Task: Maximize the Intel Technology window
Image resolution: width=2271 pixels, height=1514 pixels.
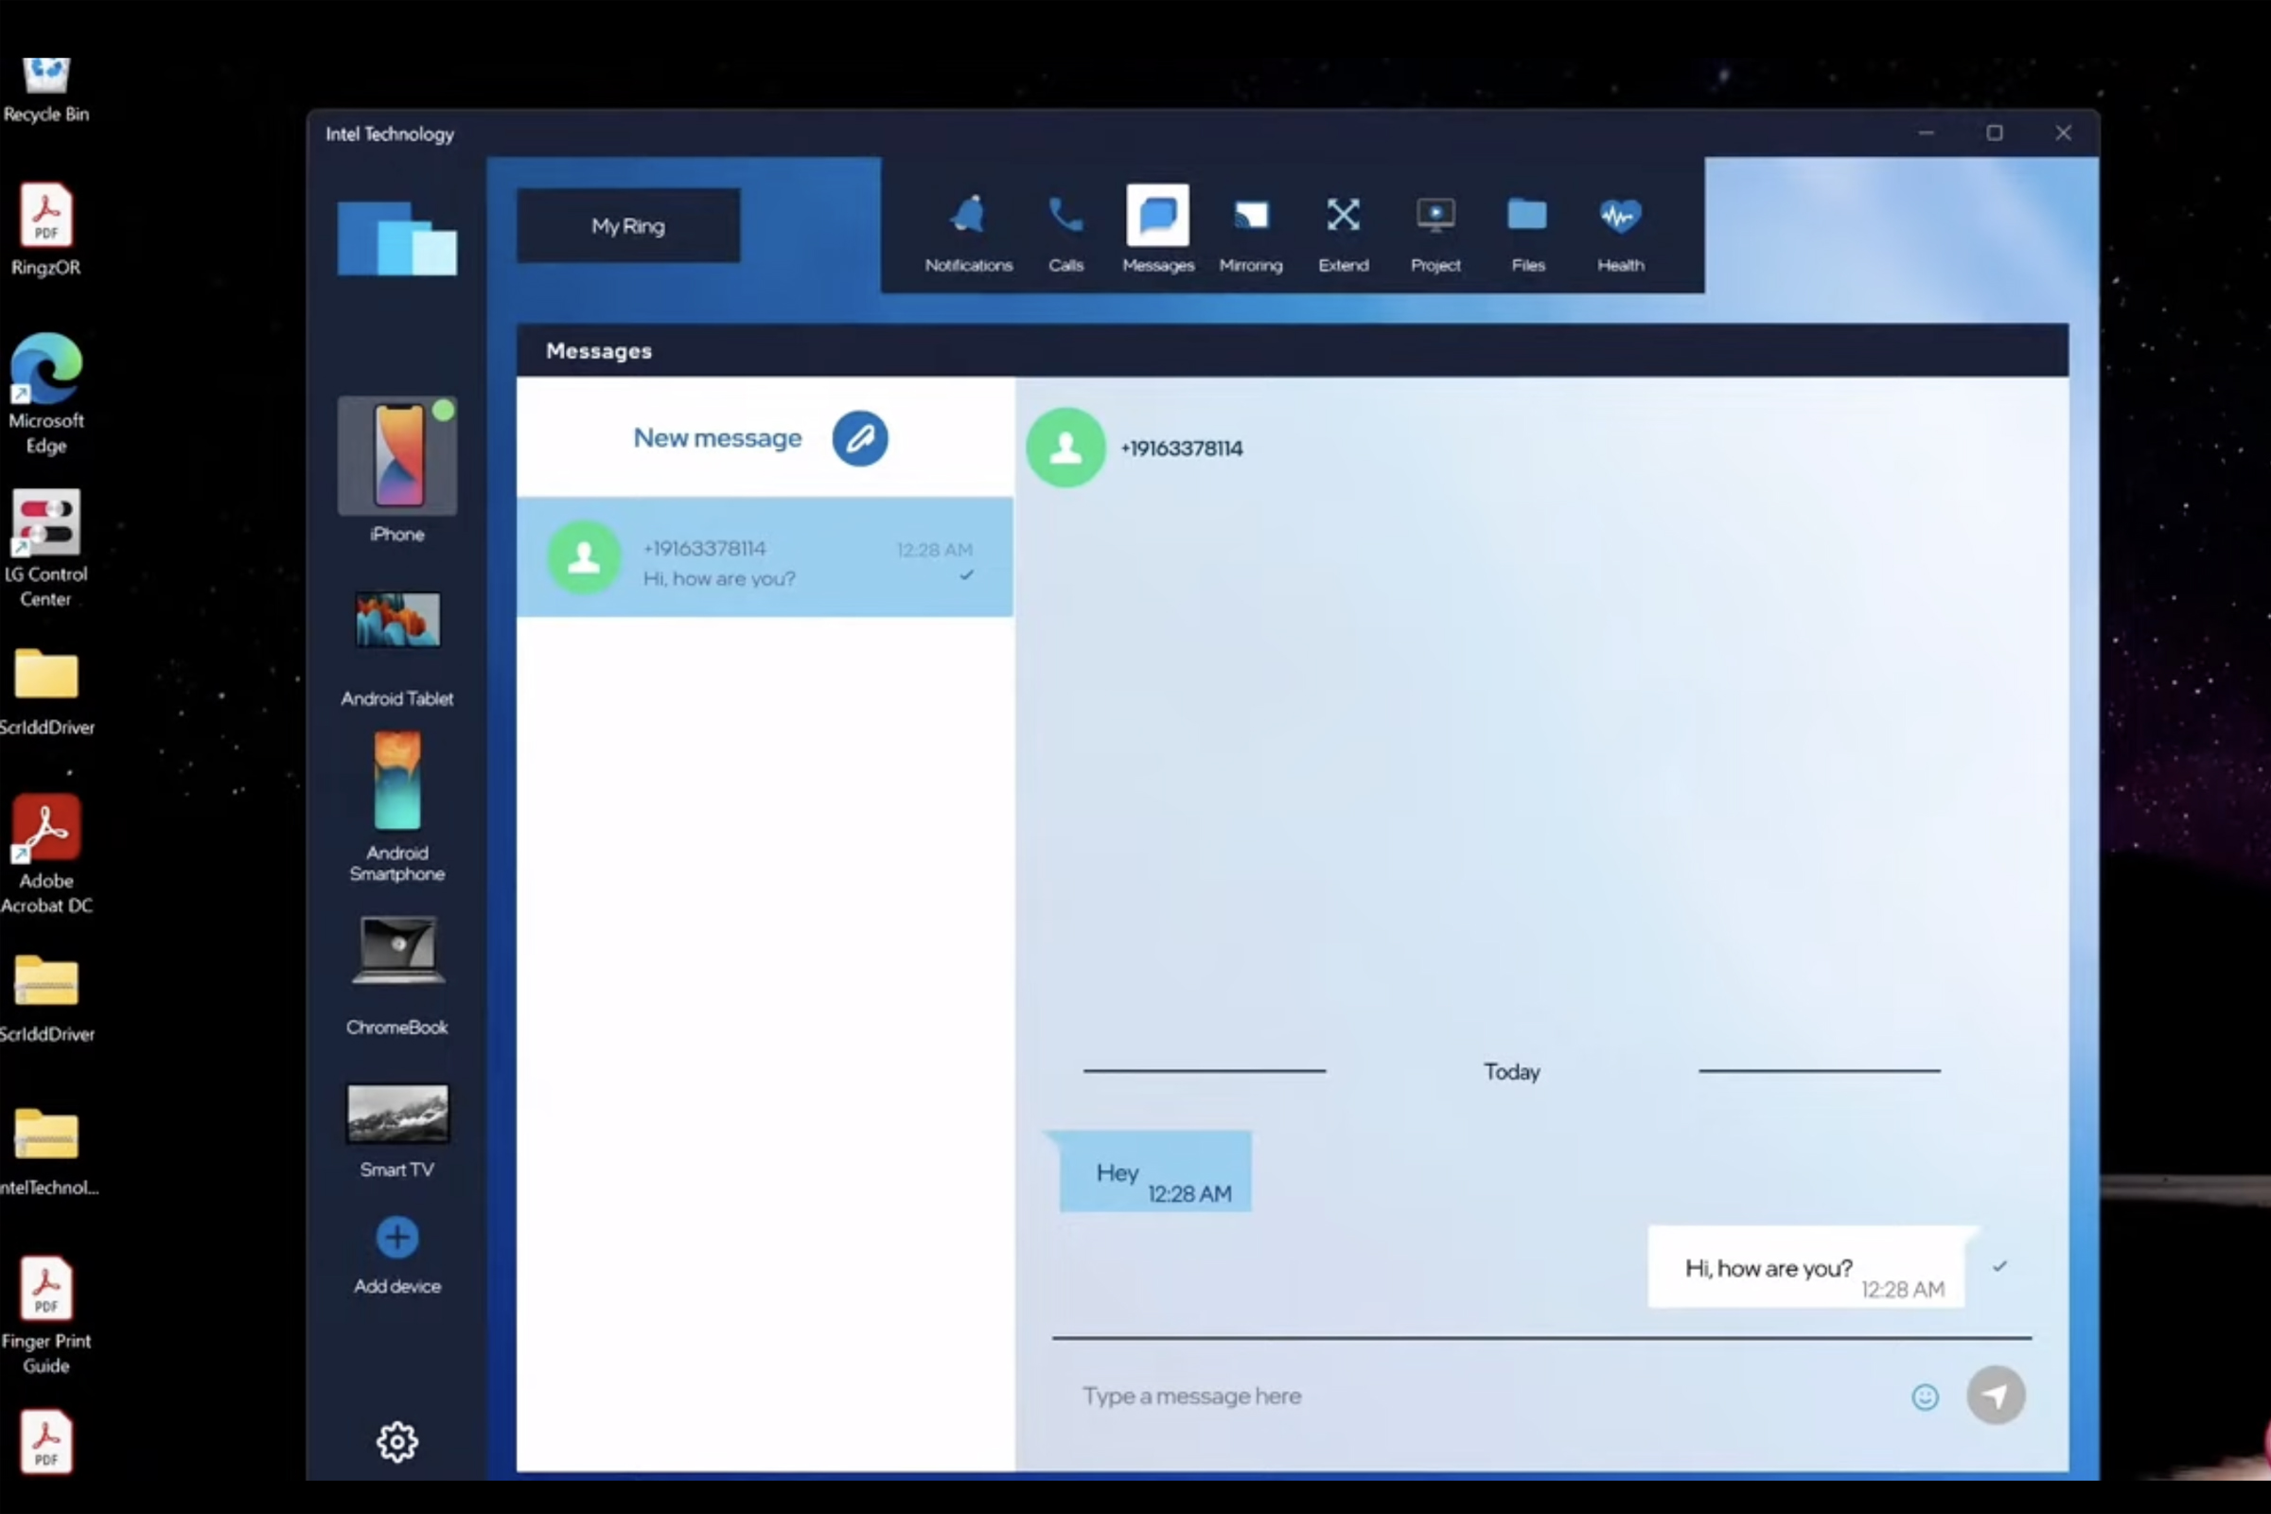Action: [1994, 132]
